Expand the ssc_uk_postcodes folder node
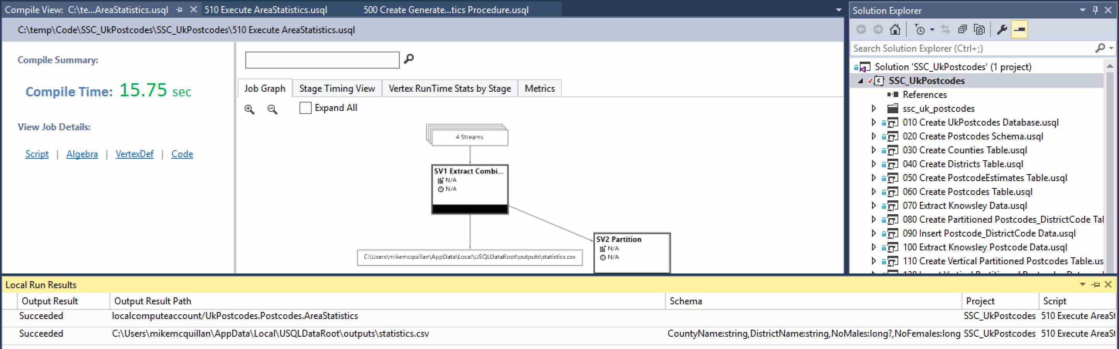Screen dimensions: 1119x349 pos(874,108)
